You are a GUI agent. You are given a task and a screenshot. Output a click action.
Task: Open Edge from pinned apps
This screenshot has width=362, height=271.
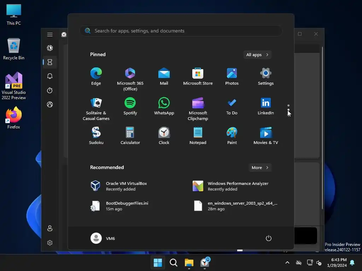pos(96,77)
